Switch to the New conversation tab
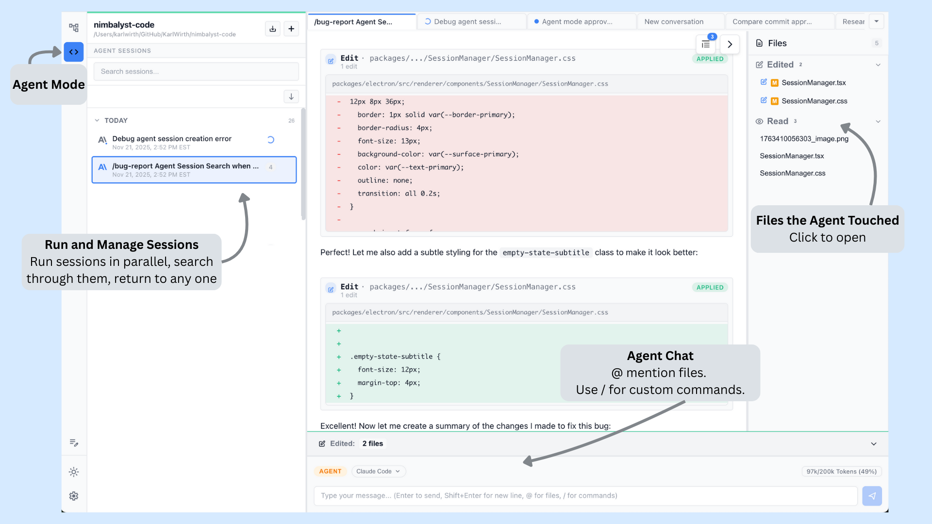This screenshot has height=524, width=932. pos(674,22)
